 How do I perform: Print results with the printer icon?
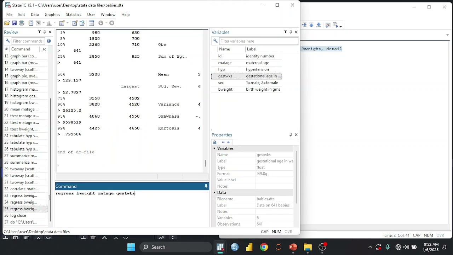click(22, 23)
